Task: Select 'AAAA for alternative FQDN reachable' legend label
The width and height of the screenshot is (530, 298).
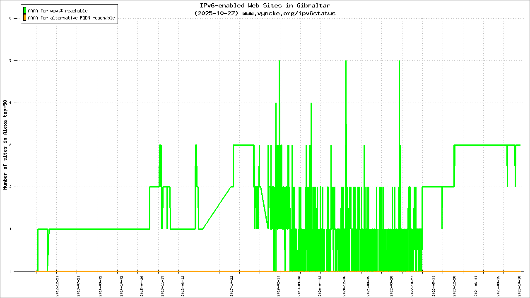Action: point(71,18)
